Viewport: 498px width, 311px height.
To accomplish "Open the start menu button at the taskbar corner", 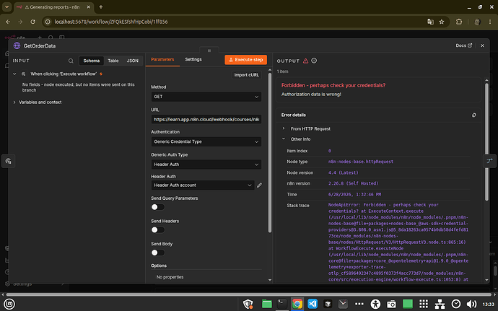I will click(9, 304).
